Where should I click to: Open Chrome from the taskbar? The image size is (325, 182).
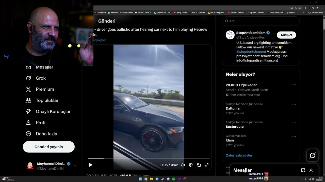(x=146, y=179)
